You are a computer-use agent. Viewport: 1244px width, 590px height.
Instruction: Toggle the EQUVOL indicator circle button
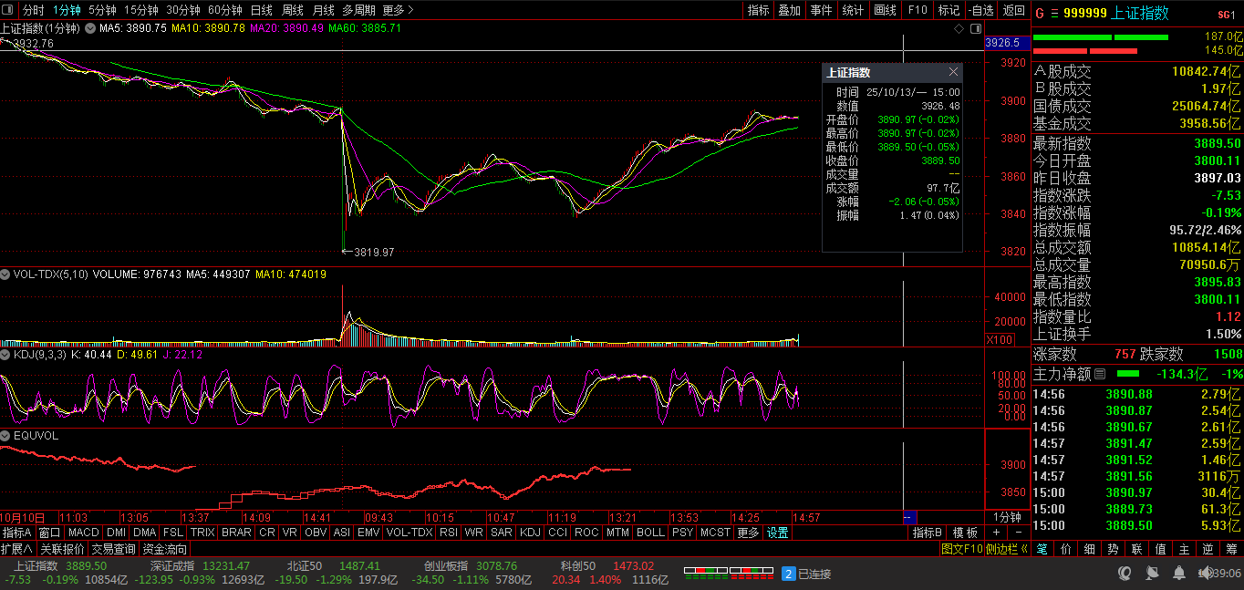(x=5, y=436)
